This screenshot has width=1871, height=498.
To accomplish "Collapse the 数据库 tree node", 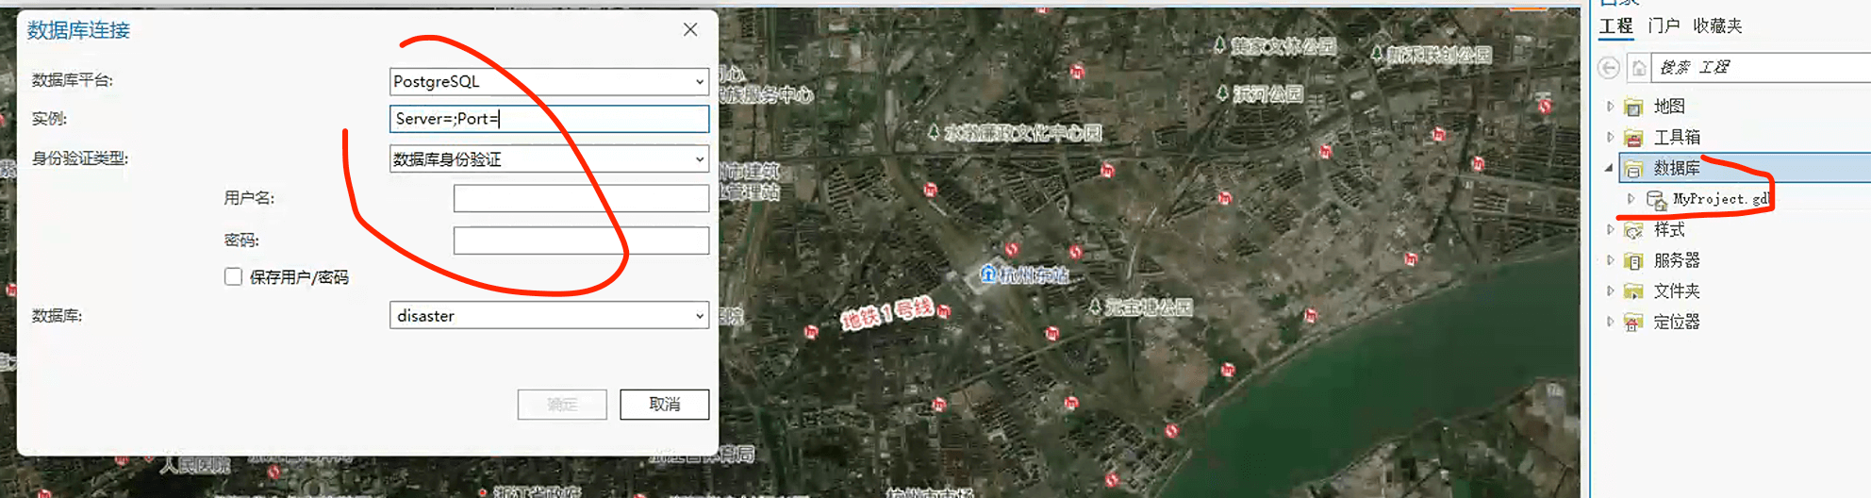I will (1609, 168).
